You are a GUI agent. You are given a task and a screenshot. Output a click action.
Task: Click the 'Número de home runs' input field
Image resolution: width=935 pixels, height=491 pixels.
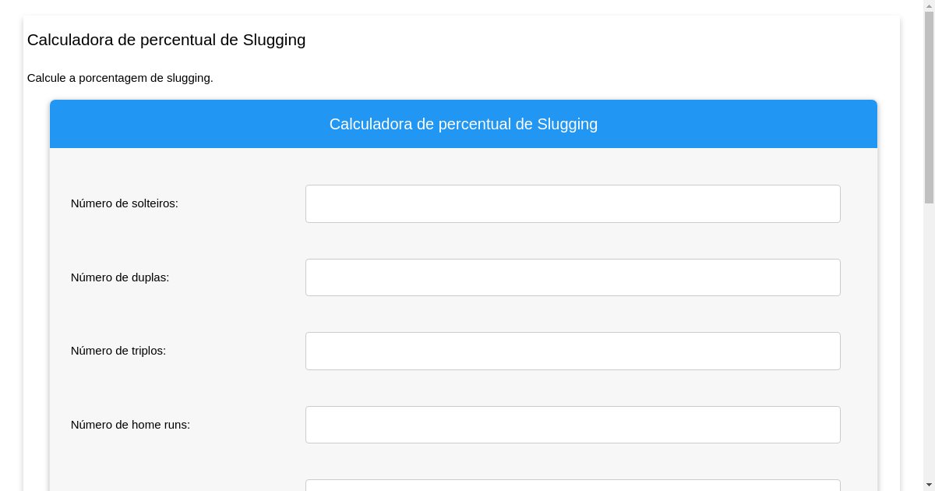(573, 424)
